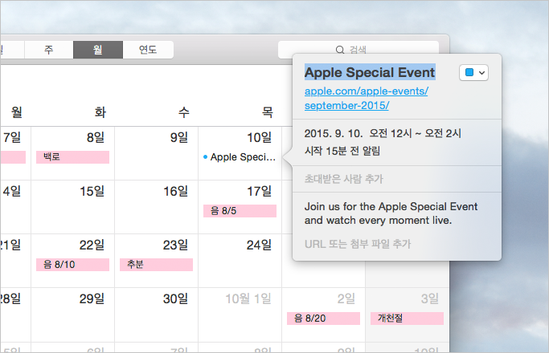Click the 23일 date number
Screen dimensions: 549x353
pyautogui.click(x=176, y=245)
